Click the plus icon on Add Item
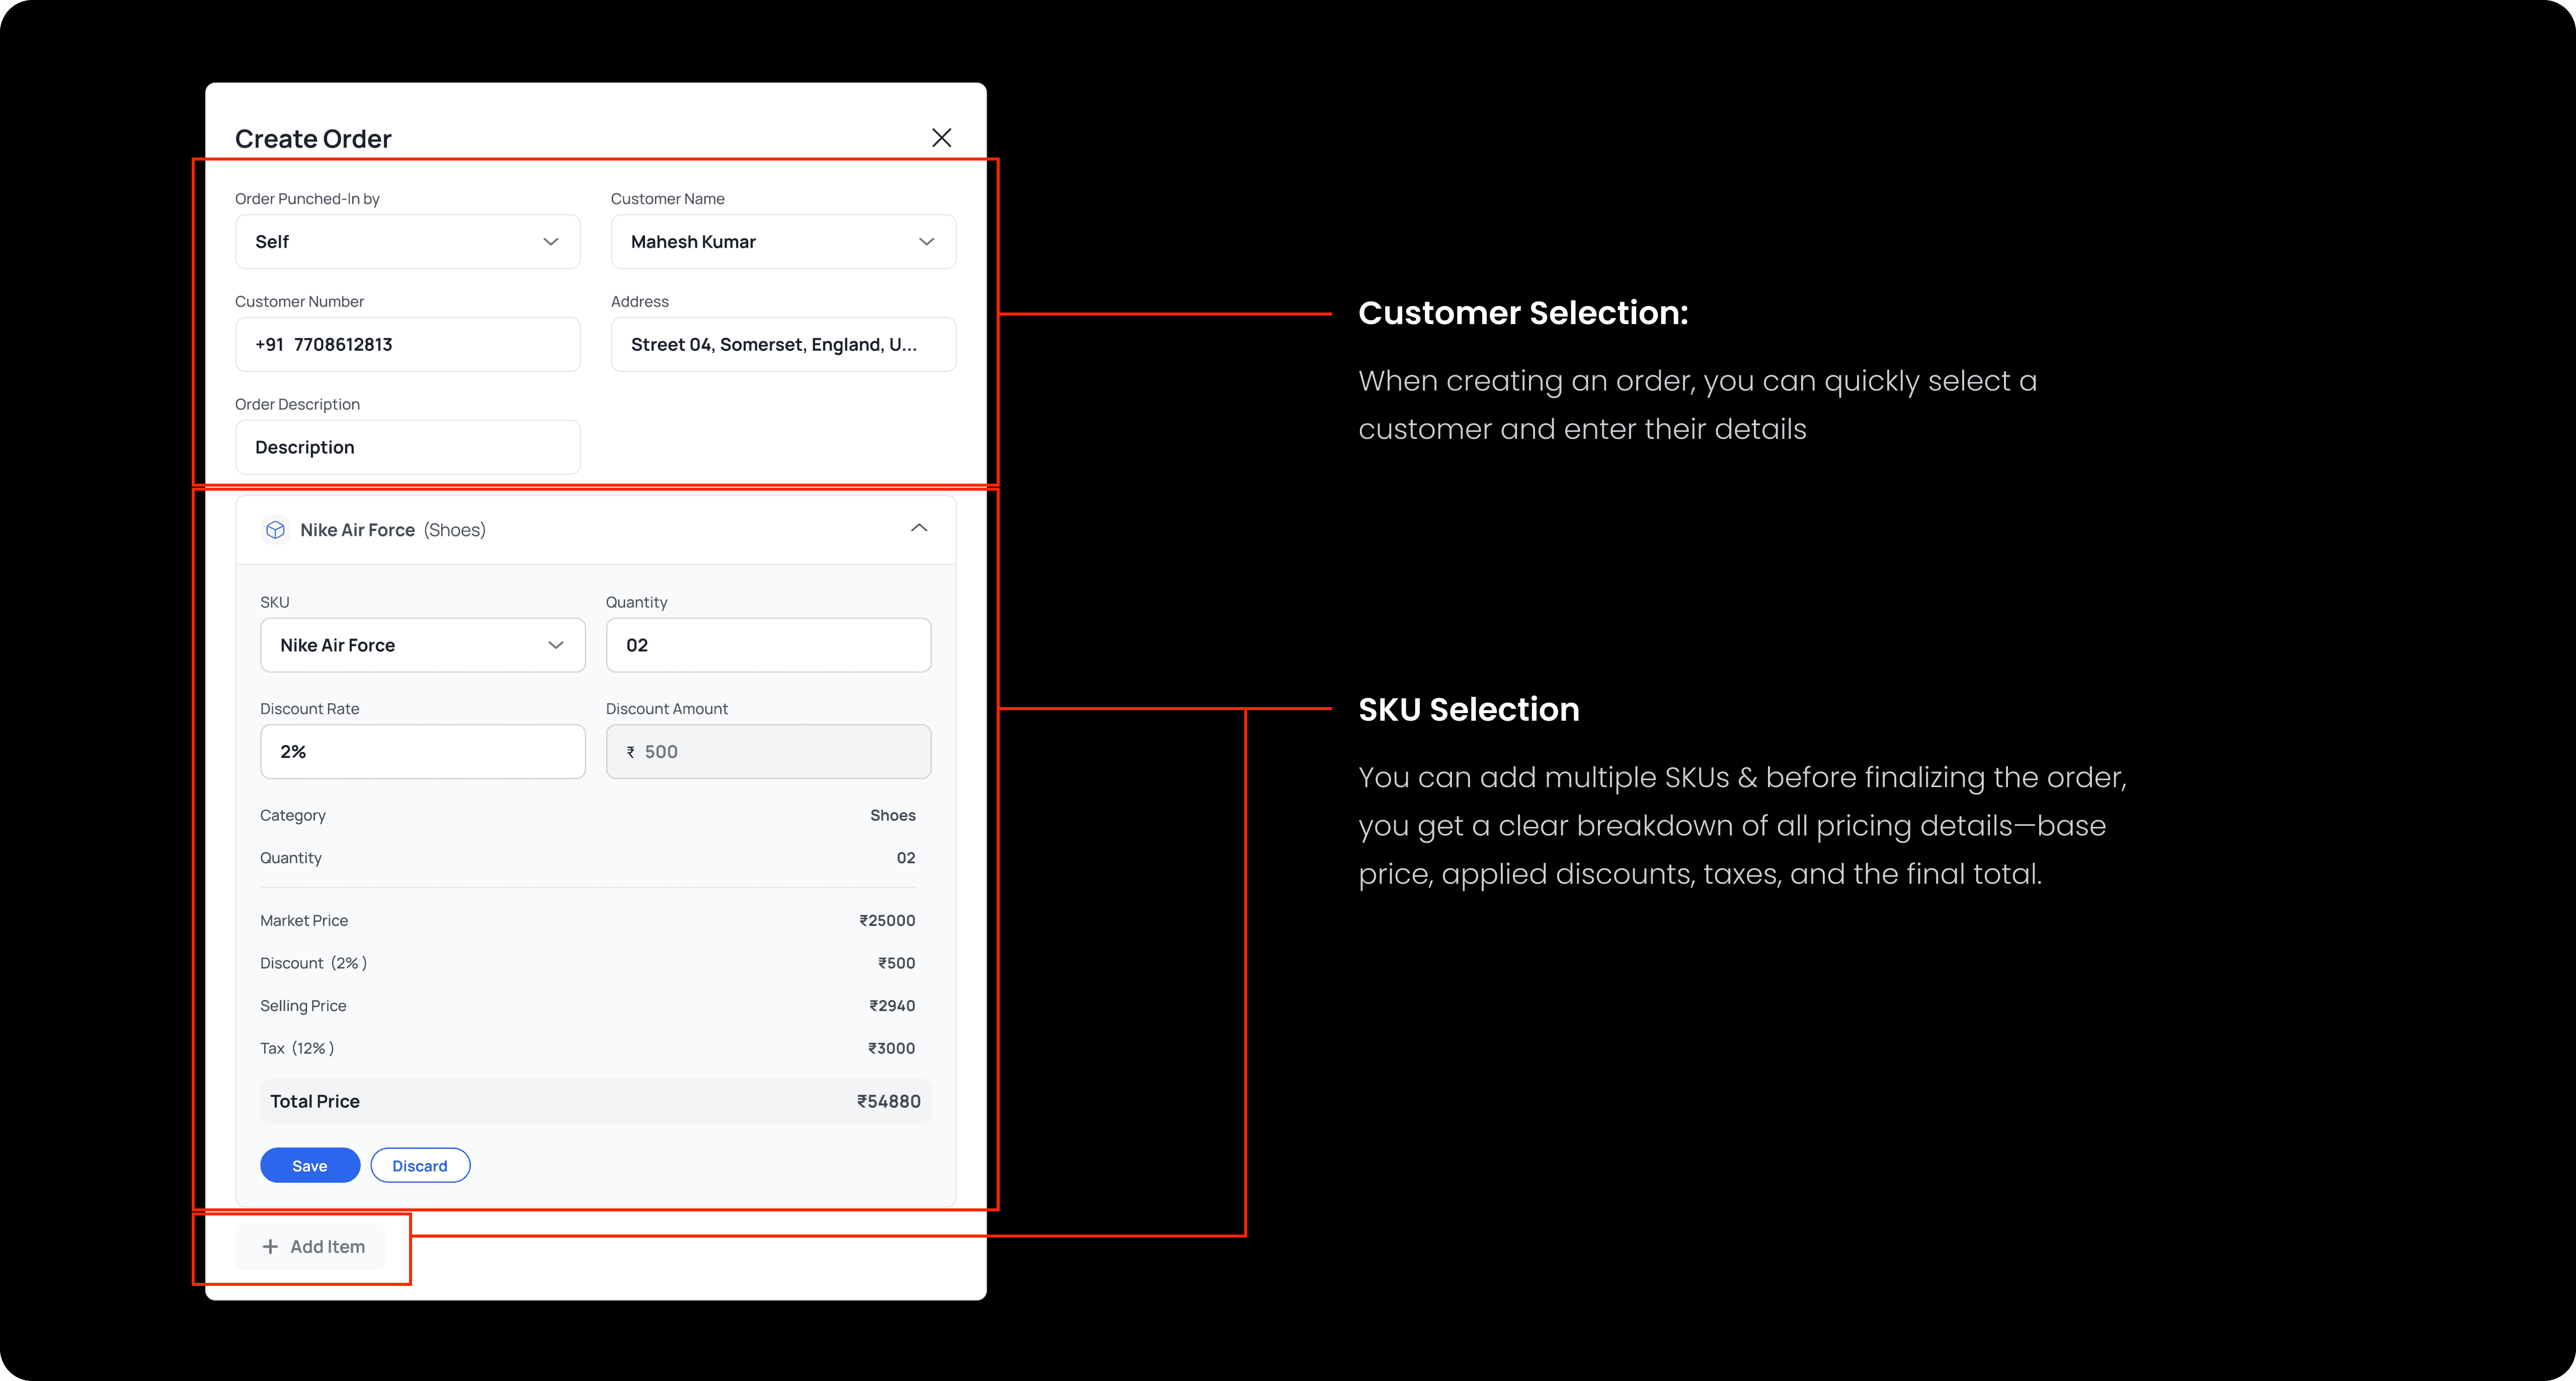2576x1381 pixels. click(x=270, y=1247)
